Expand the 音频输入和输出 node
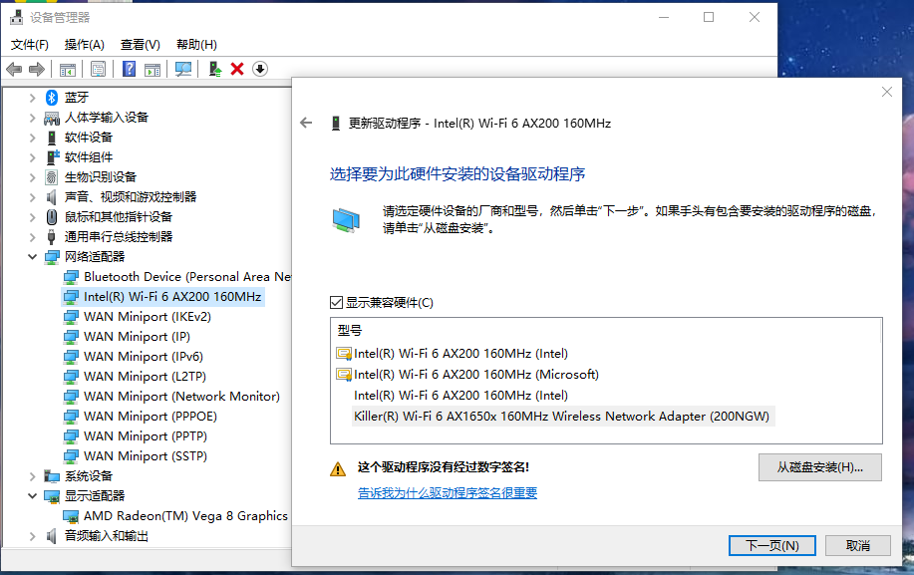 33,536
